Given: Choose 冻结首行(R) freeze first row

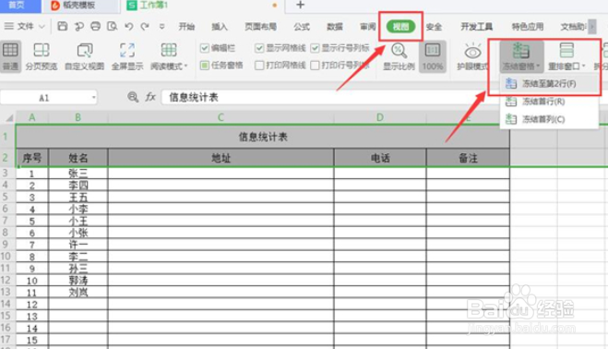Looking at the screenshot, I should pos(549,102).
